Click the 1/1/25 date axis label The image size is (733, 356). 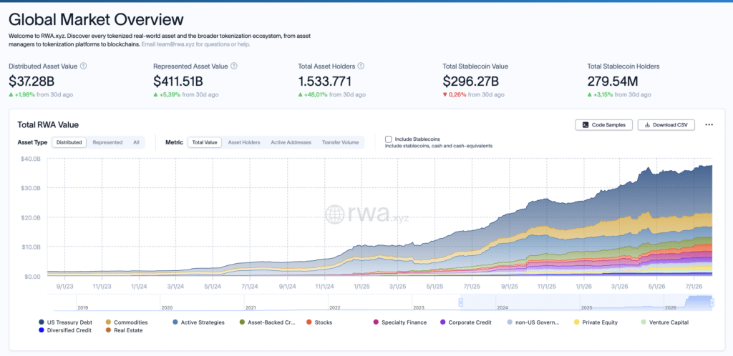click(x=361, y=286)
